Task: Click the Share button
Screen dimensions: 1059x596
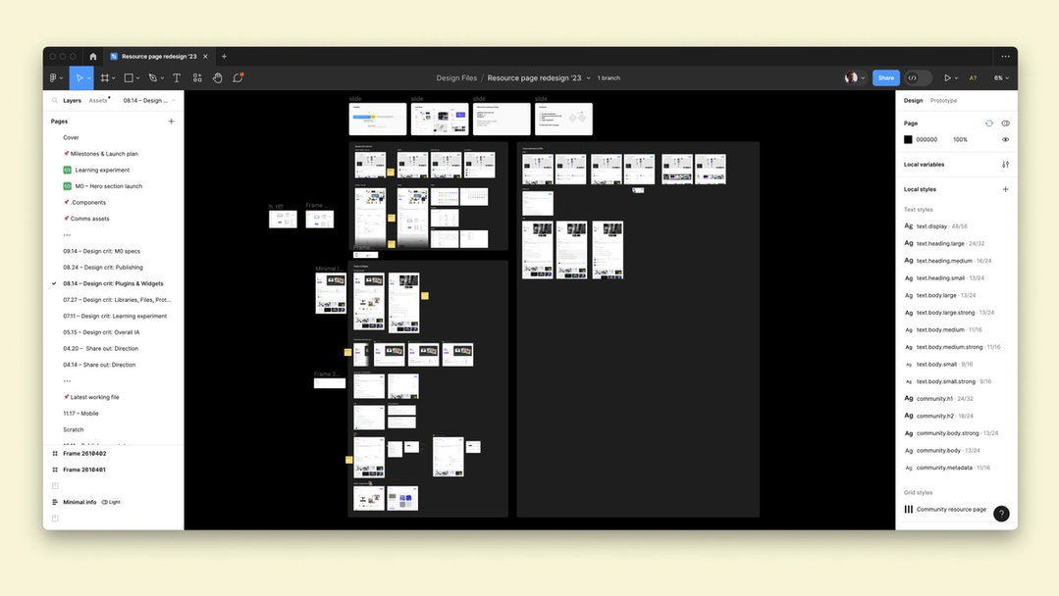Action: 884,77
